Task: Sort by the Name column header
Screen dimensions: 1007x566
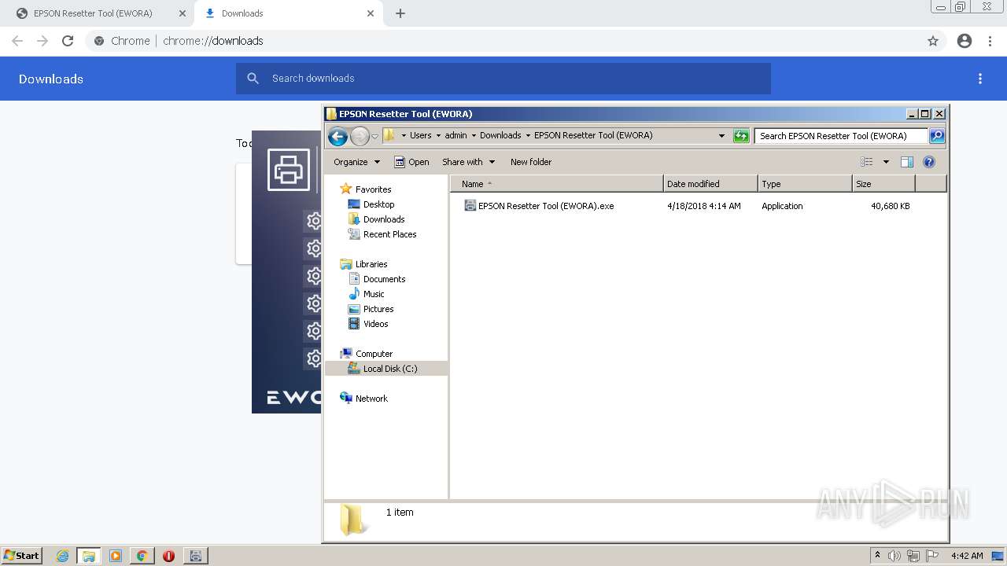Action: pos(557,184)
